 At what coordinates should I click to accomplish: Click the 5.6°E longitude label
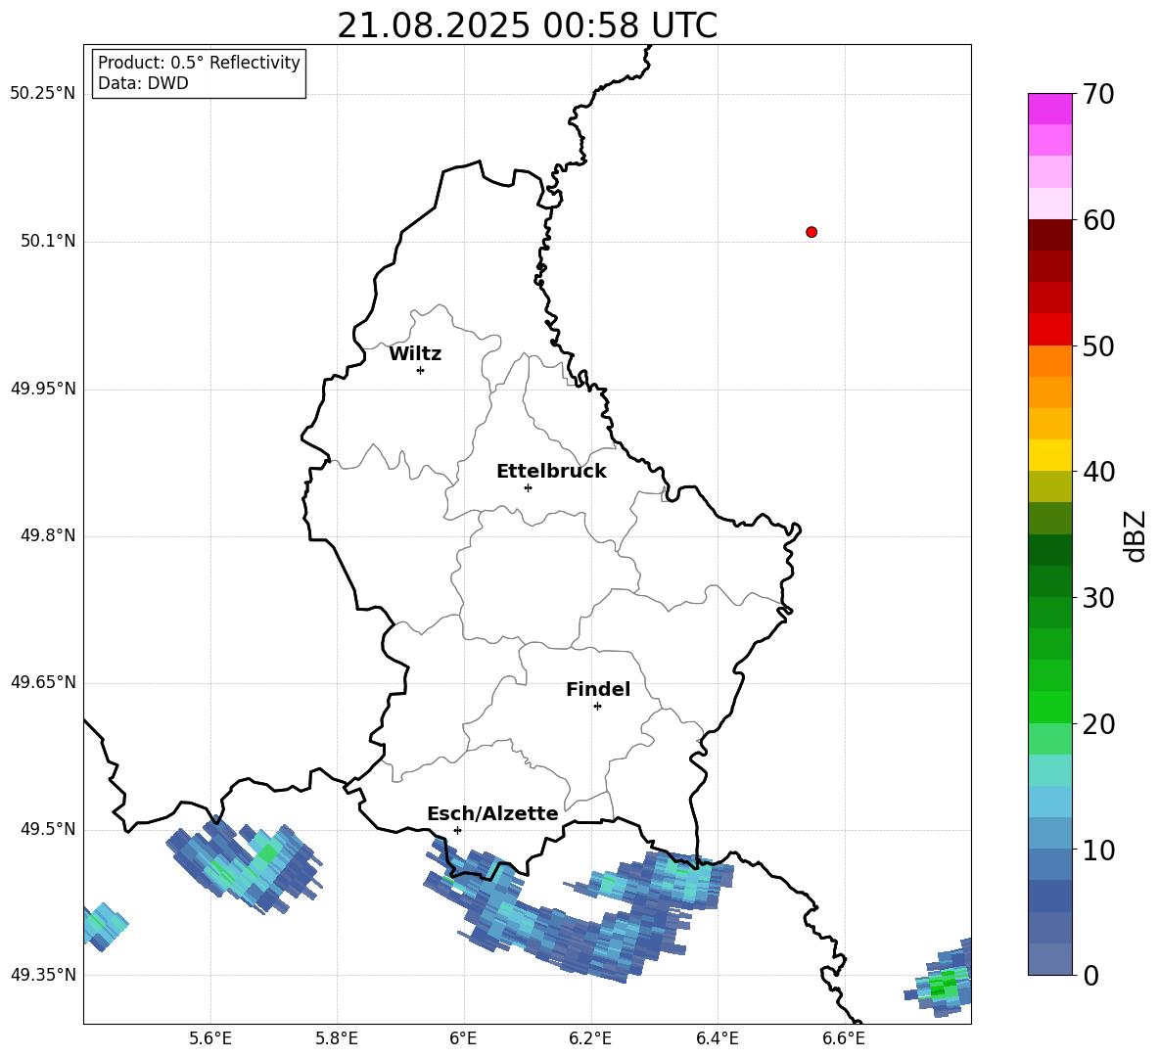tap(210, 1038)
